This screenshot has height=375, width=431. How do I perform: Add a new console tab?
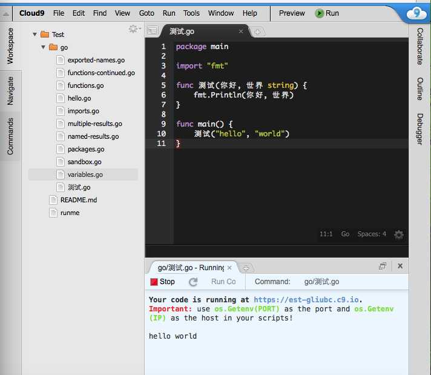pos(246,268)
